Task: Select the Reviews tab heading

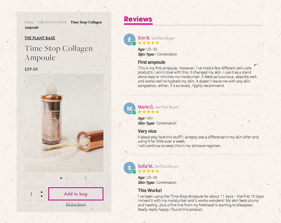Action: click(x=138, y=19)
